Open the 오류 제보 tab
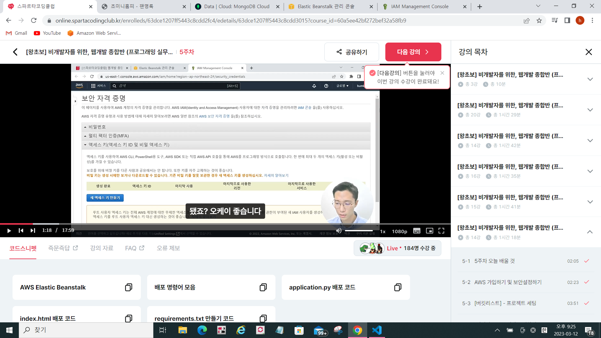Image resolution: width=601 pixels, height=338 pixels. pos(168,248)
